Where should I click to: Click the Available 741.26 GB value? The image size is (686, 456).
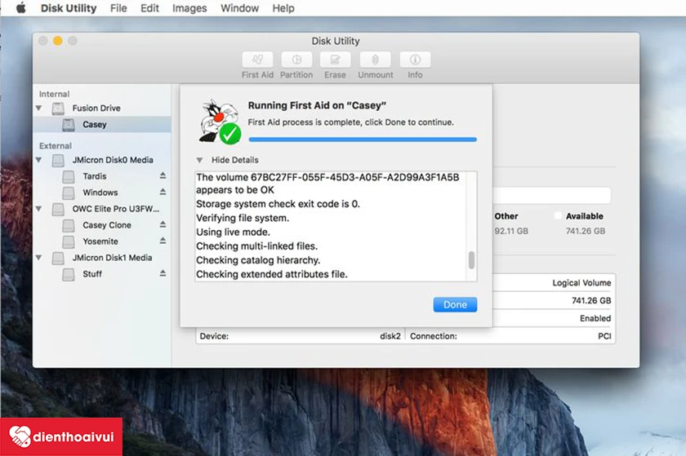point(586,231)
